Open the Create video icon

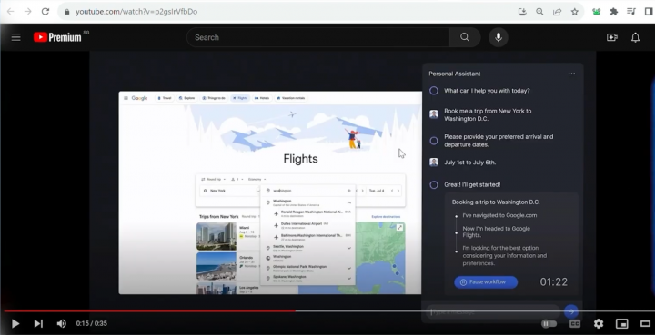[x=612, y=37]
